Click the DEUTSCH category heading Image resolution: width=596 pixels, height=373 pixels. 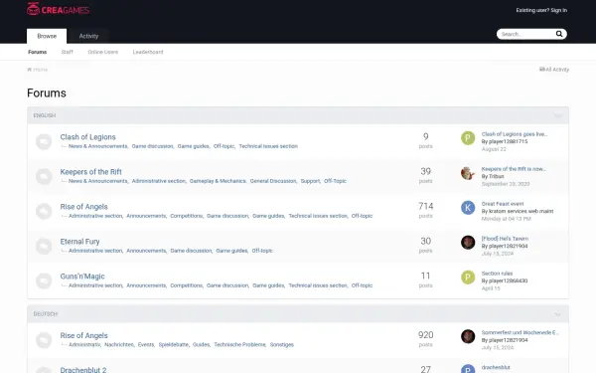(x=46, y=314)
